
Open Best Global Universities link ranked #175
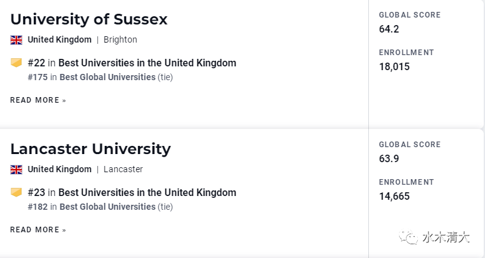pos(107,77)
